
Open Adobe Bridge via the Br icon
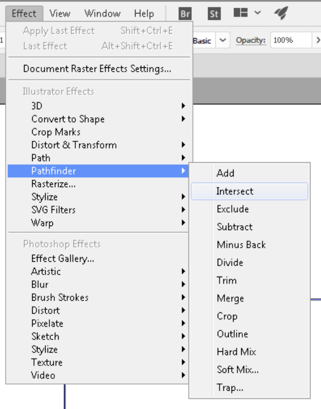pyautogui.click(x=185, y=13)
